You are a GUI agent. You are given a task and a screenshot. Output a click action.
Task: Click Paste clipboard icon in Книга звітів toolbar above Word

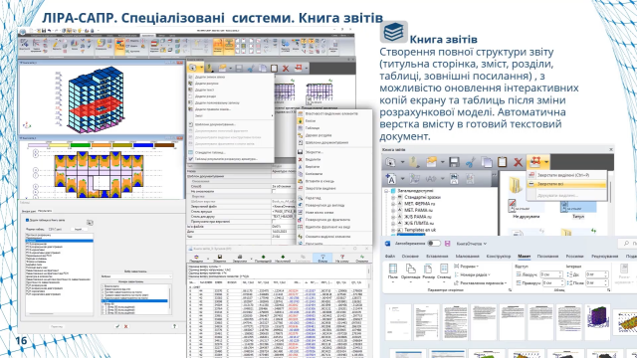503,162
